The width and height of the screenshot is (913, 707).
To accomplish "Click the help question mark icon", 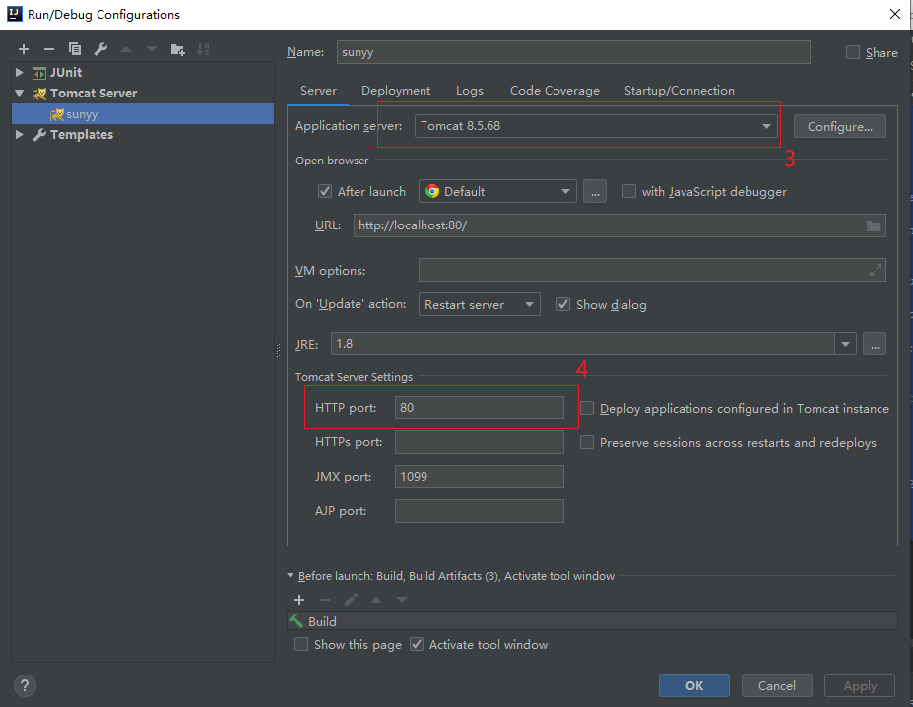I will tap(26, 686).
